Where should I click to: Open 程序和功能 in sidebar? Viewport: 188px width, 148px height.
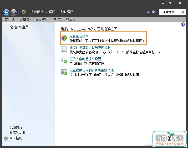(x=18, y=133)
